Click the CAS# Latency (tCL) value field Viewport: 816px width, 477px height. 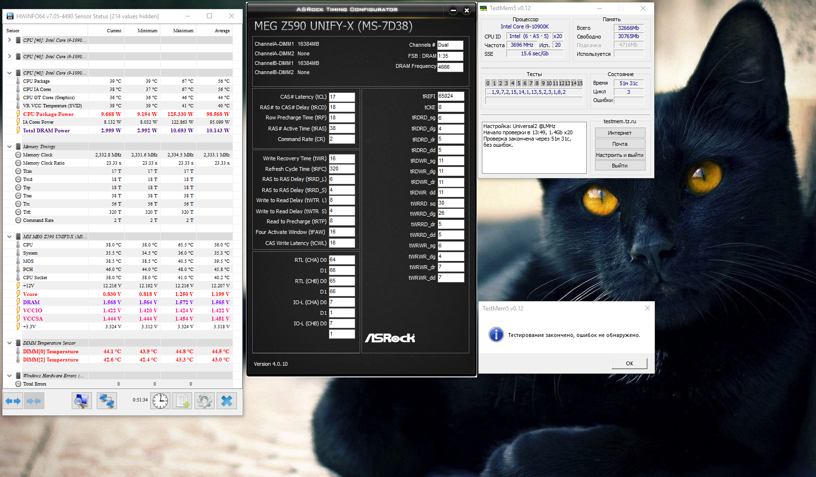click(x=342, y=97)
